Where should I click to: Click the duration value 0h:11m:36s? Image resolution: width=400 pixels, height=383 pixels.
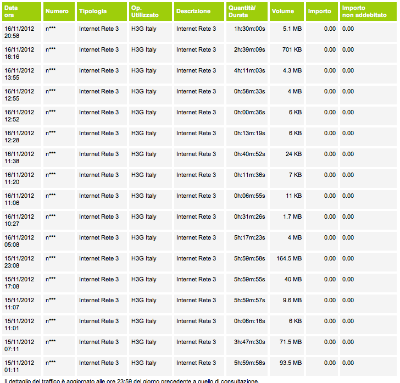pyautogui.click(x=249, y=175)
